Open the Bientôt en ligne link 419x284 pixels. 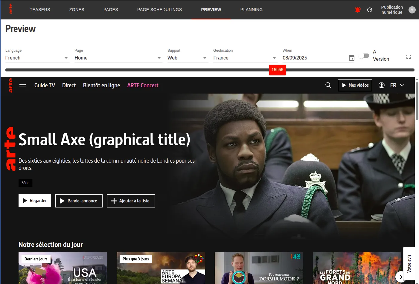click(x=101, y=85)
